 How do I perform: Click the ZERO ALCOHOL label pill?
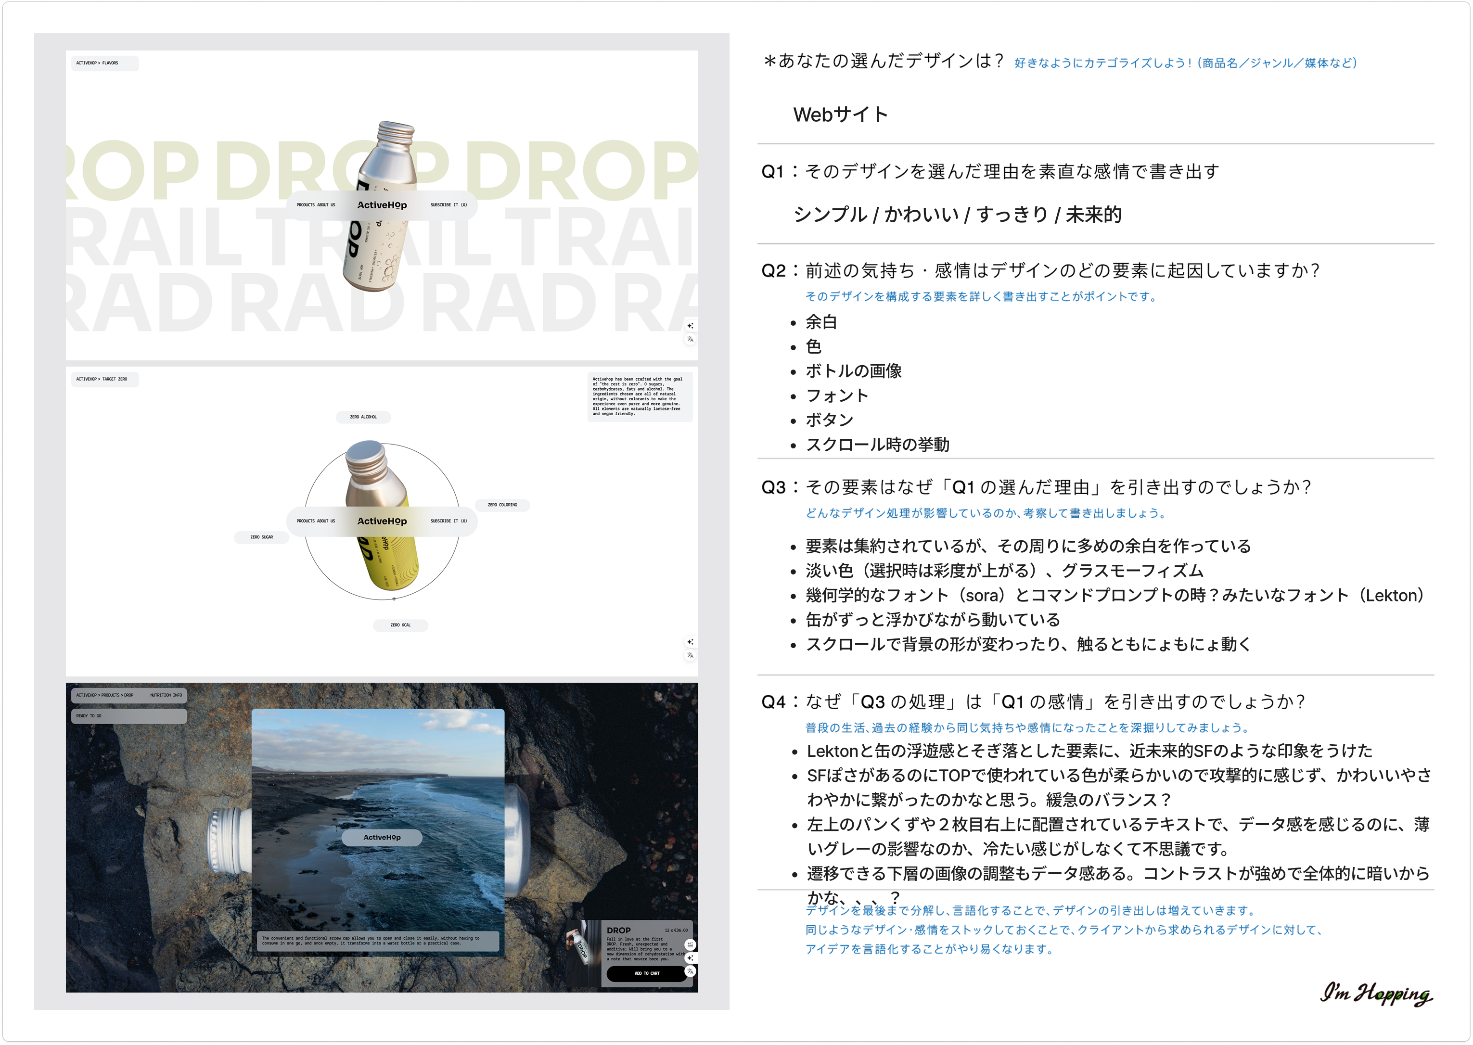click(x=363, y=417)
